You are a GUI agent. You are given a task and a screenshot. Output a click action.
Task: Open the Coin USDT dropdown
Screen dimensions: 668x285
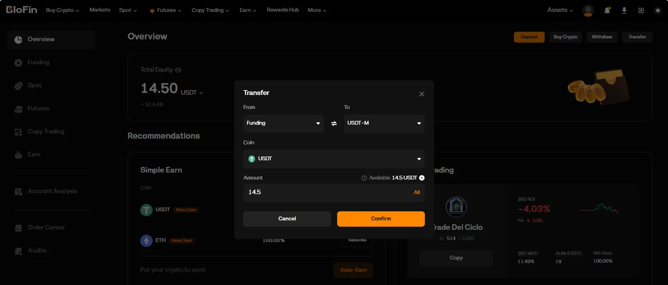334,159
